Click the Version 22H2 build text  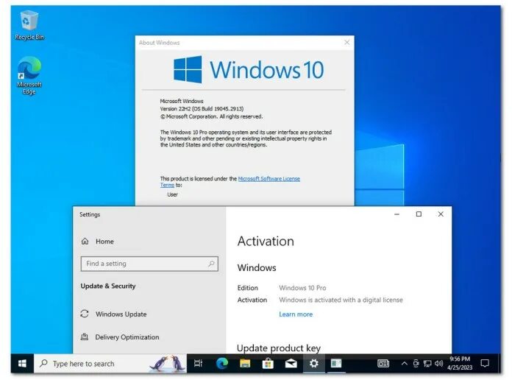click(202, 108)
